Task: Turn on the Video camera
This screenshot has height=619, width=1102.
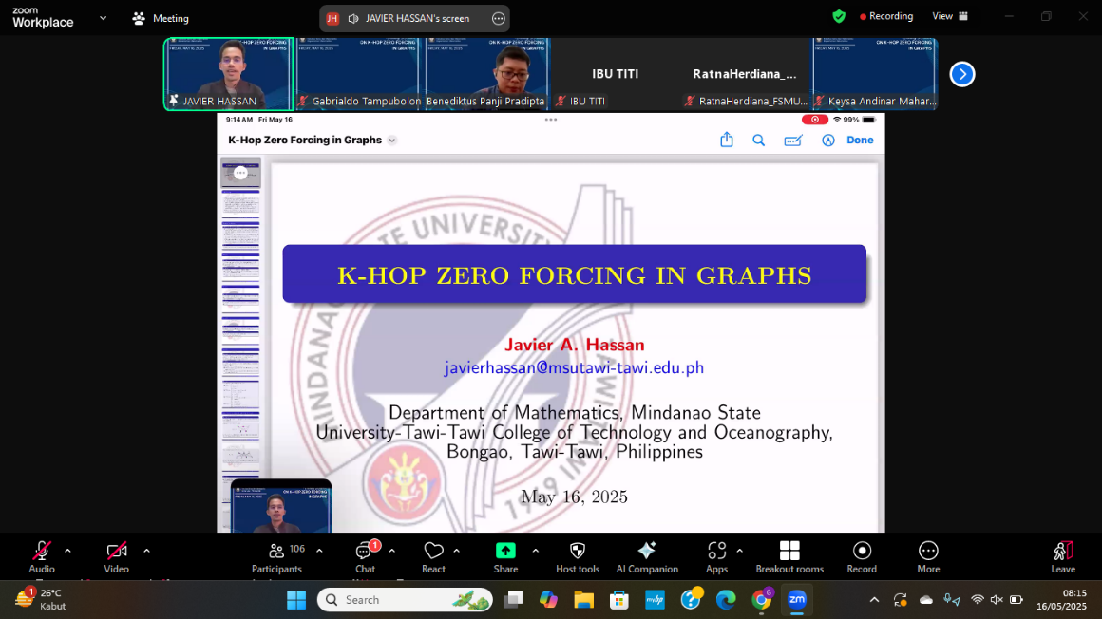Action: pyautogui.click(x=117, y=552)
